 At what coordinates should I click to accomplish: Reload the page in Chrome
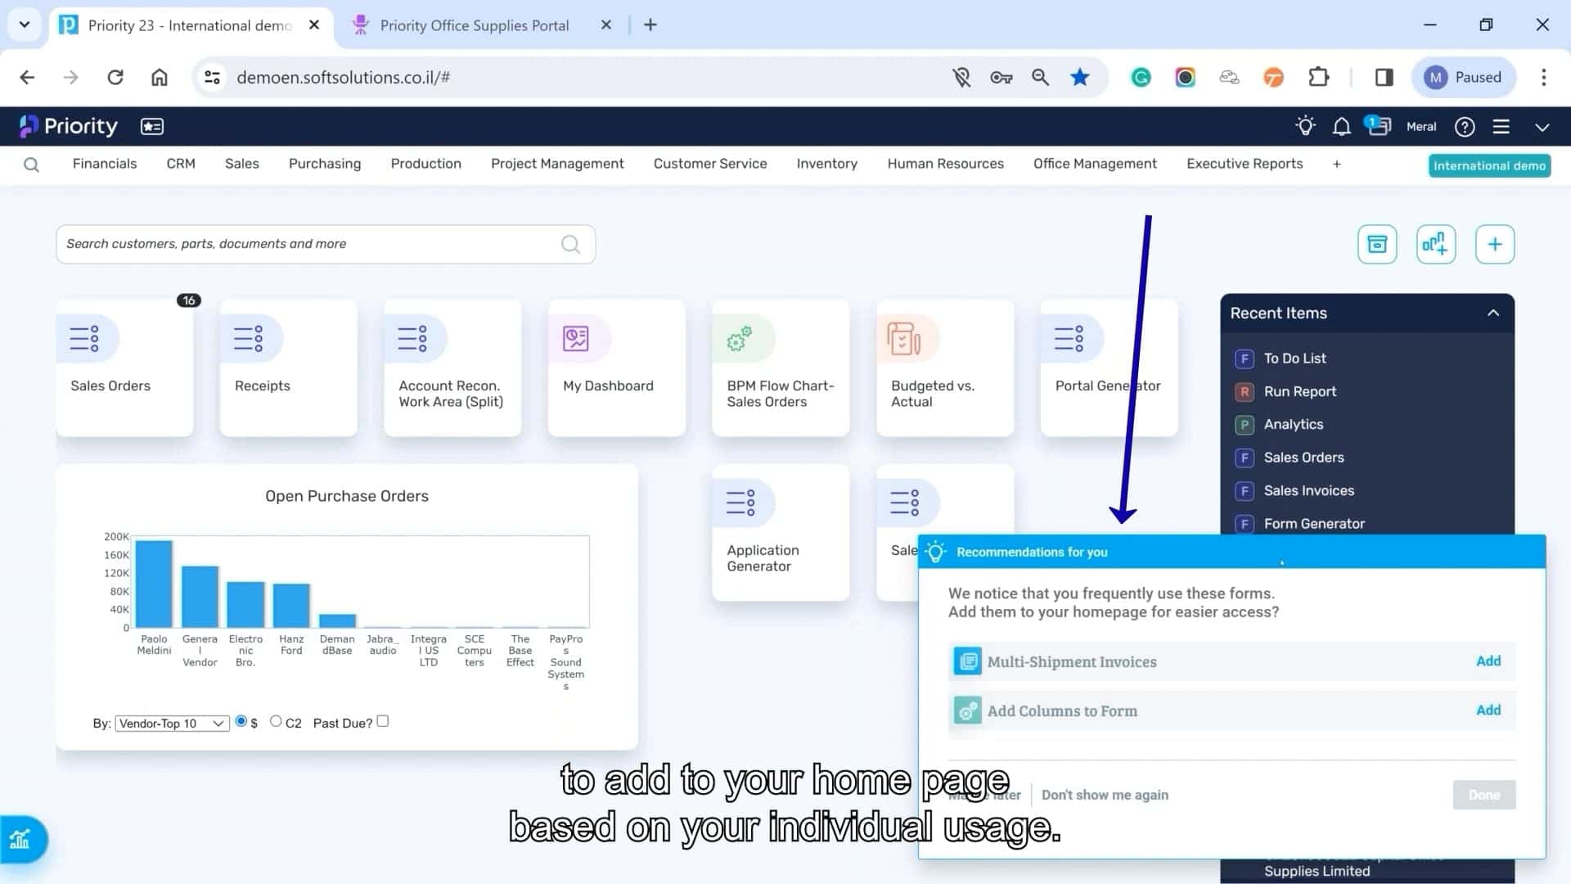point(115,77)
